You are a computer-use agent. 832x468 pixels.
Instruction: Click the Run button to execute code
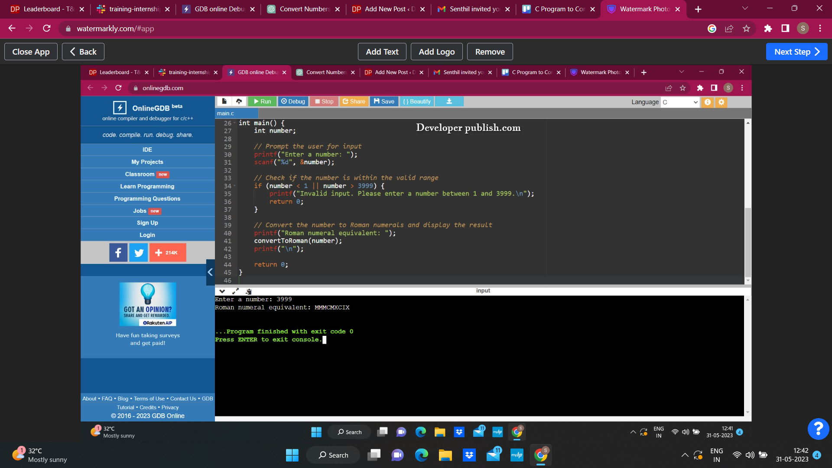pos(262,101)
